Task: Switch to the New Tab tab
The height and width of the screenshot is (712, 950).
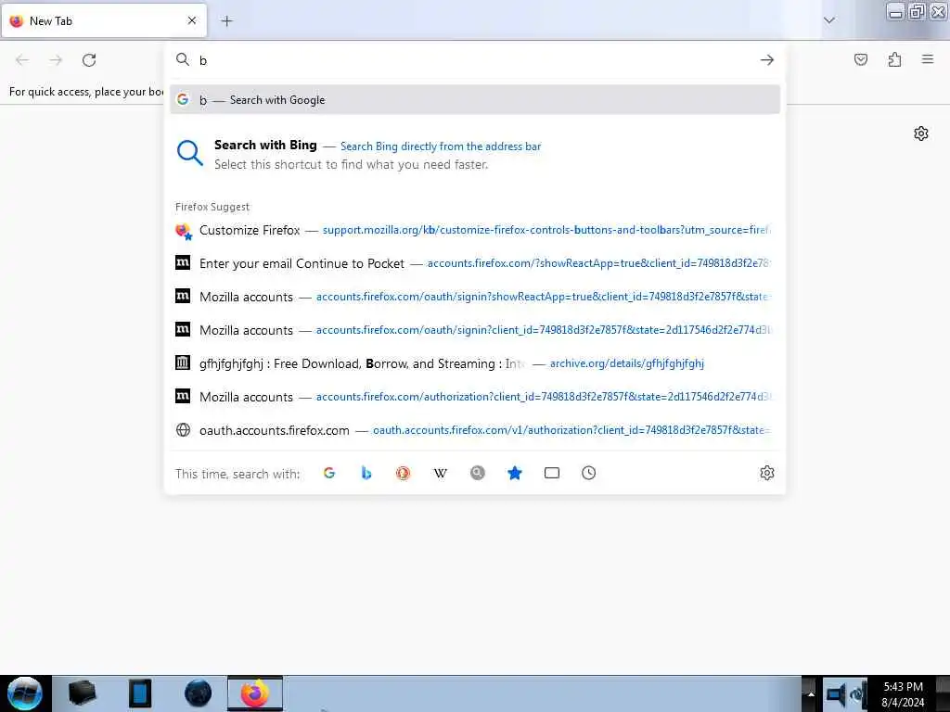Action: click(x=104, y=21)
